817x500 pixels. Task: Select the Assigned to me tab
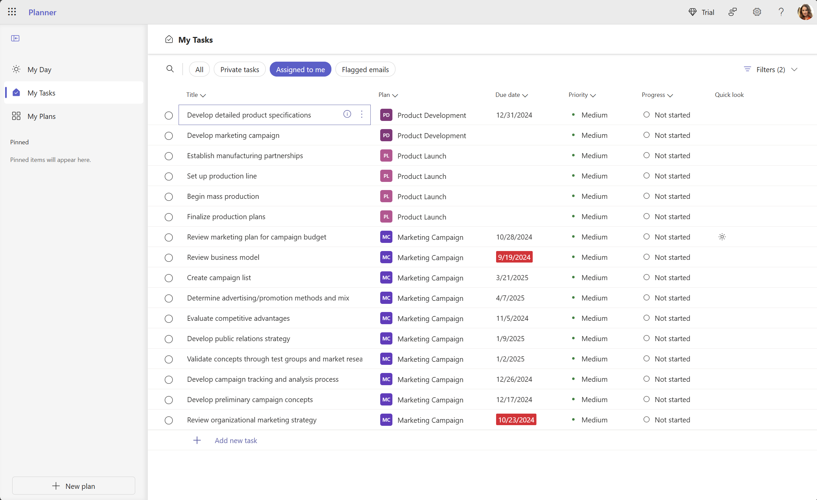point(300,69)
